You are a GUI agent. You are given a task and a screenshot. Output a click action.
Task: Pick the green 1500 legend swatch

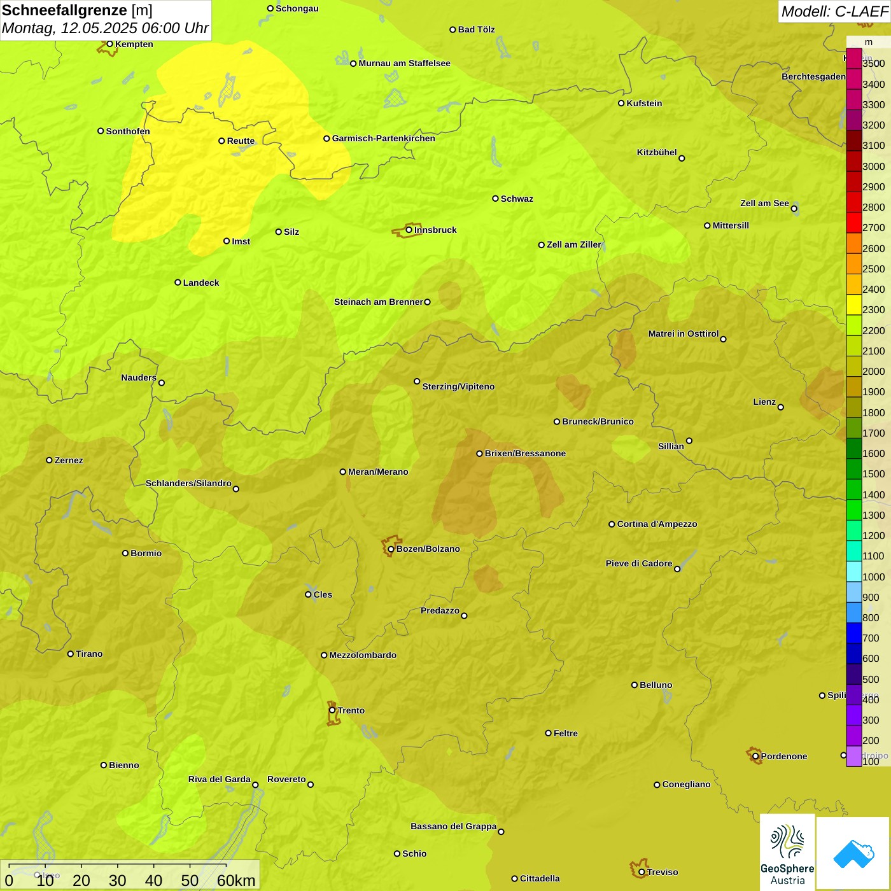[x=854, y=469]
